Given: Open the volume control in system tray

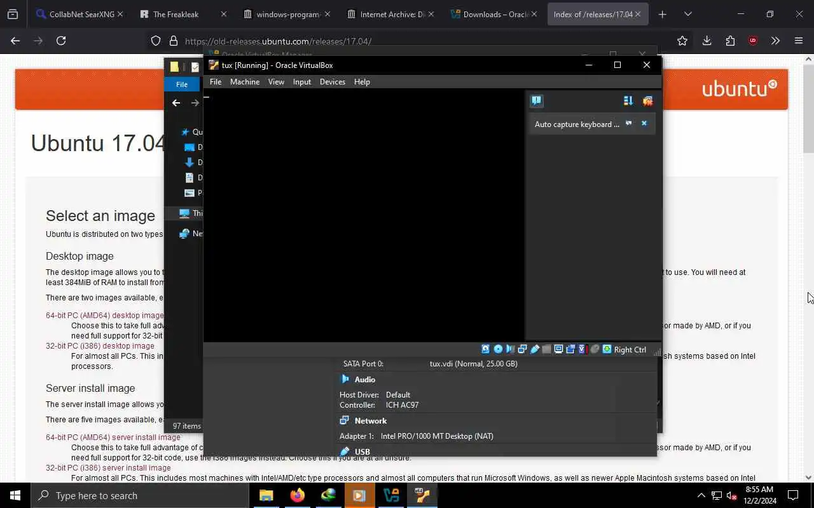Looking at the screenshot, I should (x=731, y=495).
